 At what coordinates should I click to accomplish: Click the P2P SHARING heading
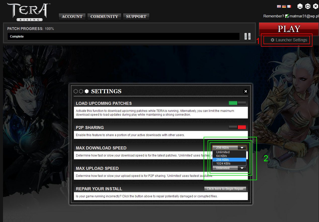coord(90,128)
